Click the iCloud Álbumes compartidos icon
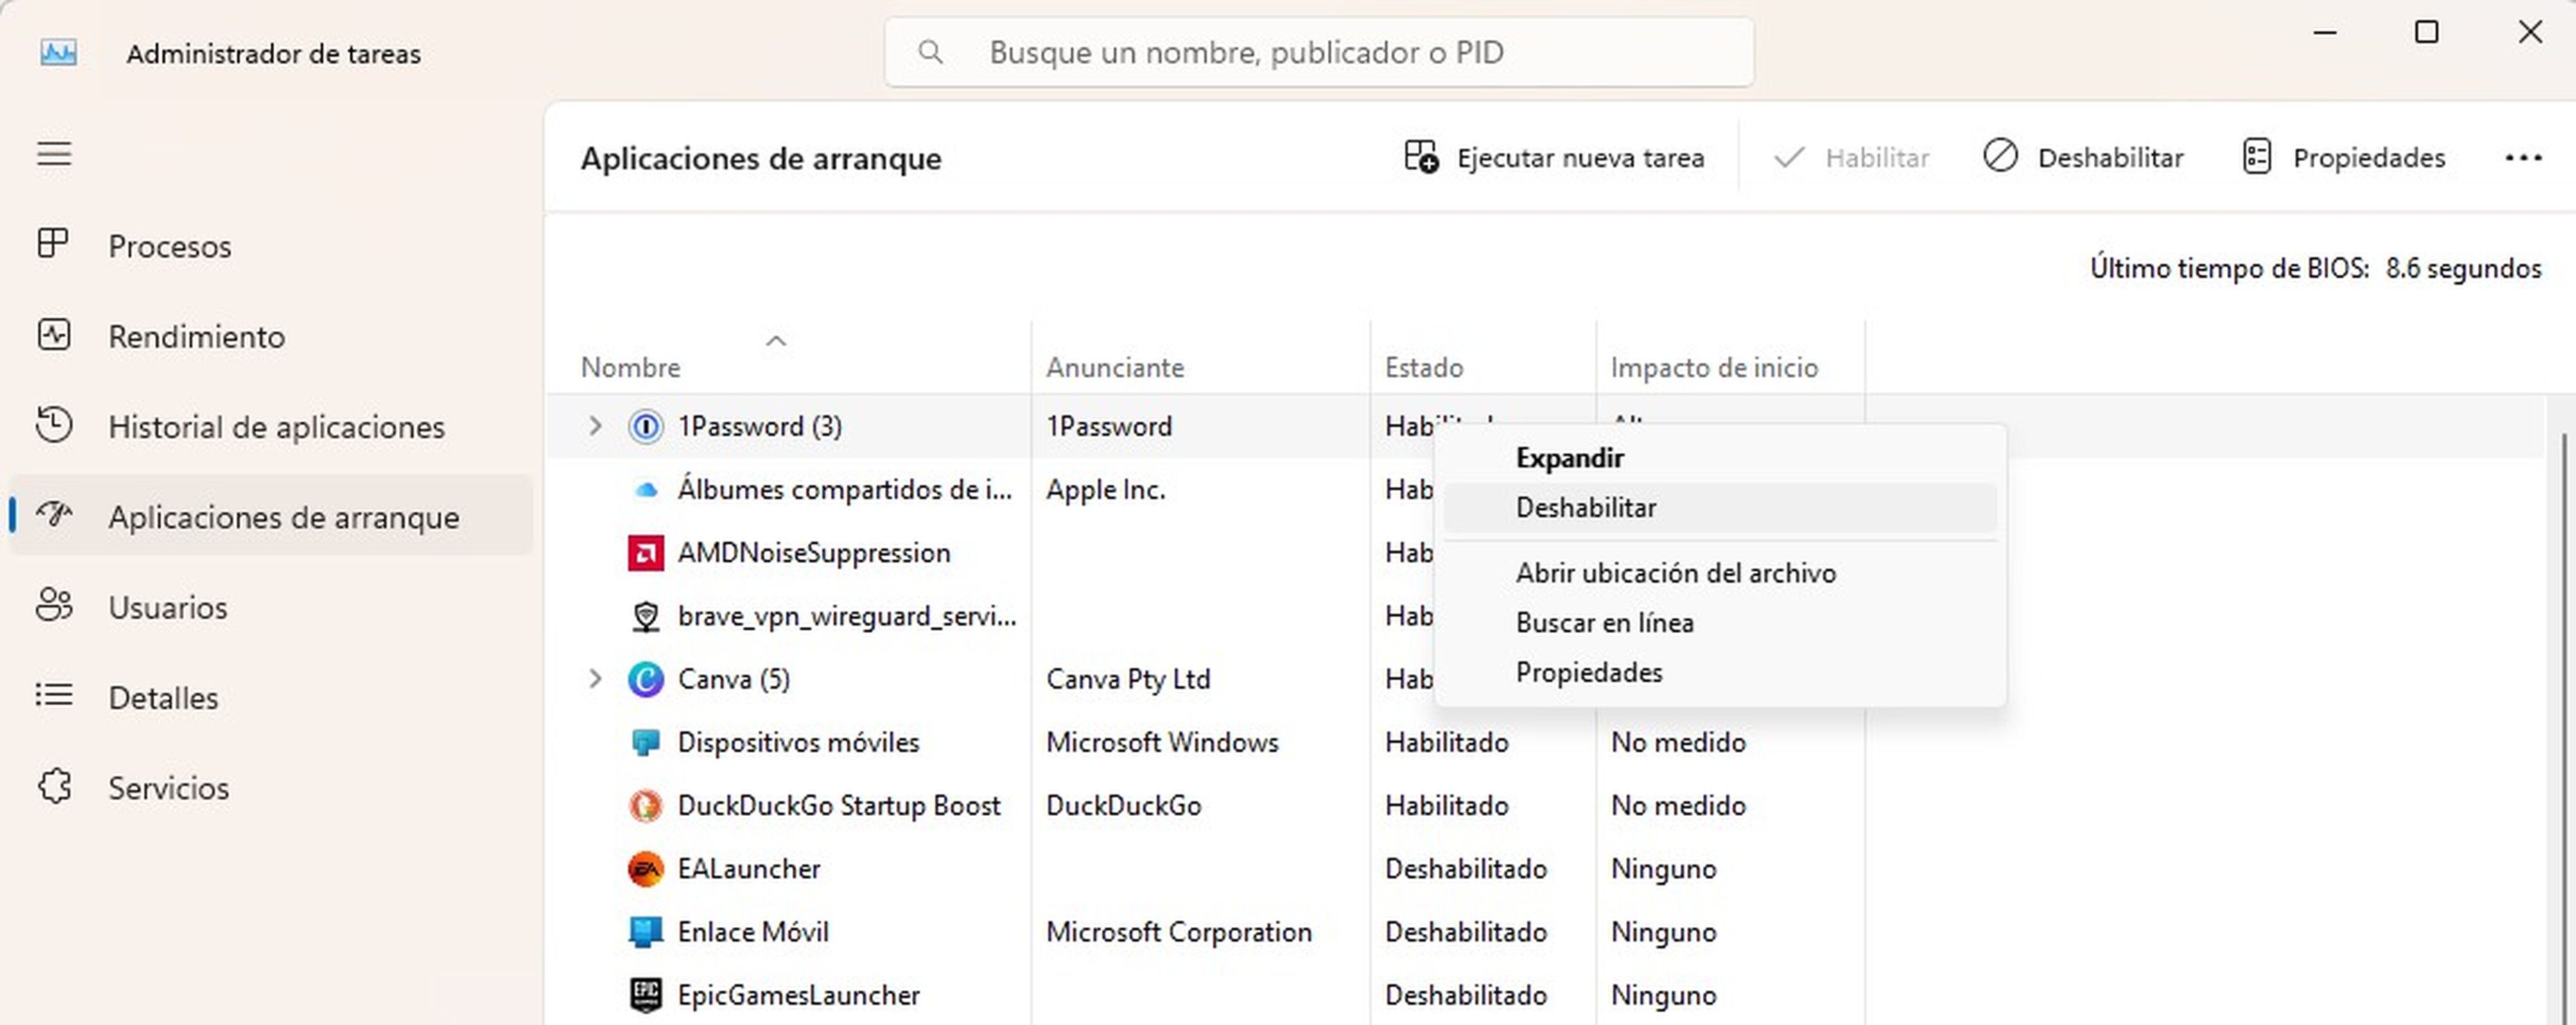 click(x=646, y=491)
